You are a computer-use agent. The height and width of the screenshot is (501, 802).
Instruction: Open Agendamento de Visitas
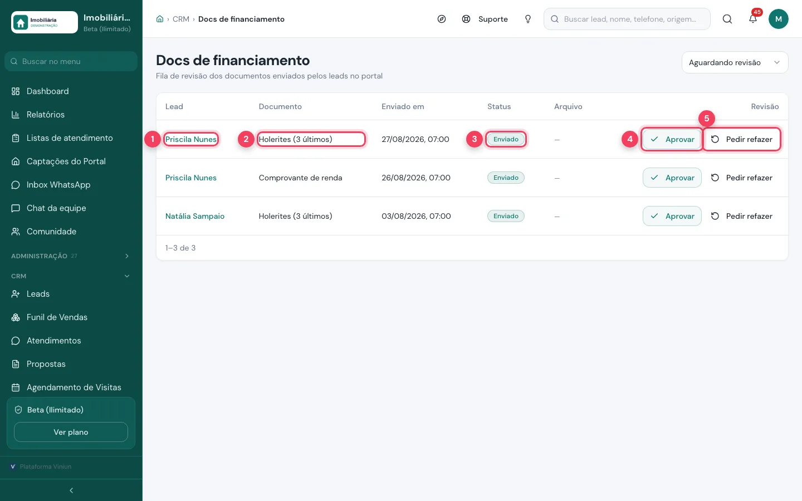click(x=71, y=387)
